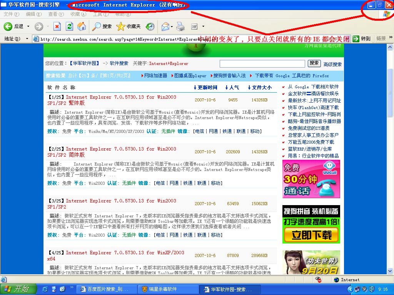
Task: Expand the address label dropdown arrow
Action: tap(27, 39)
